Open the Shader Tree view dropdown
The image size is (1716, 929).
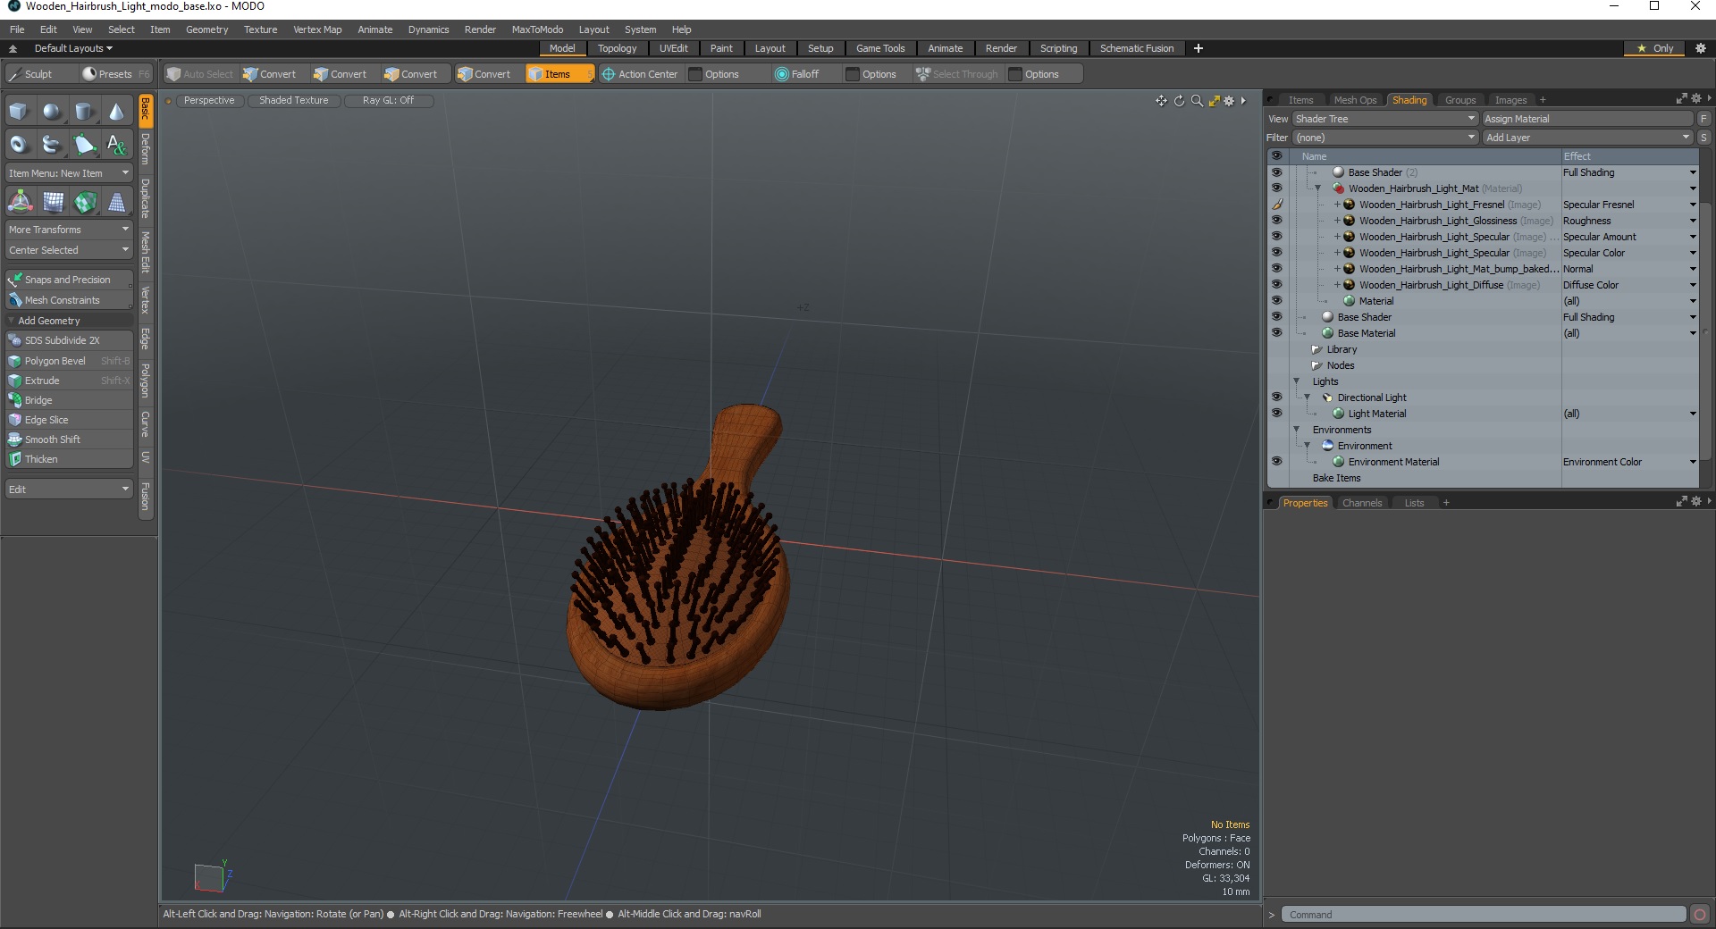pyautogui.click(x=1385, y=119)
